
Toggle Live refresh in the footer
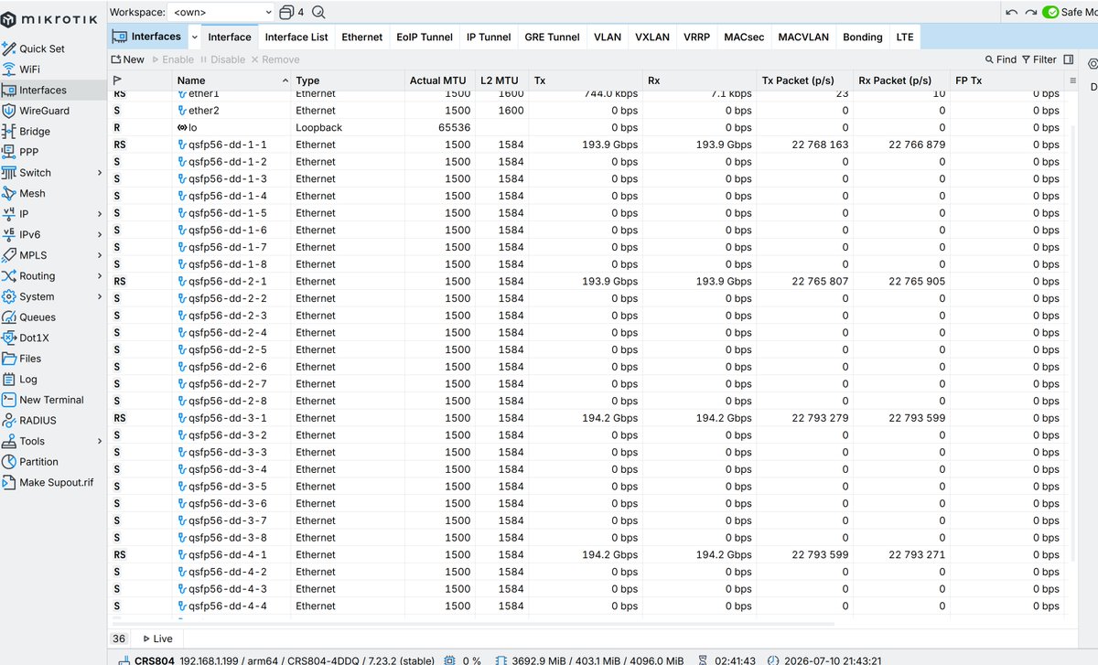[156, 638]
